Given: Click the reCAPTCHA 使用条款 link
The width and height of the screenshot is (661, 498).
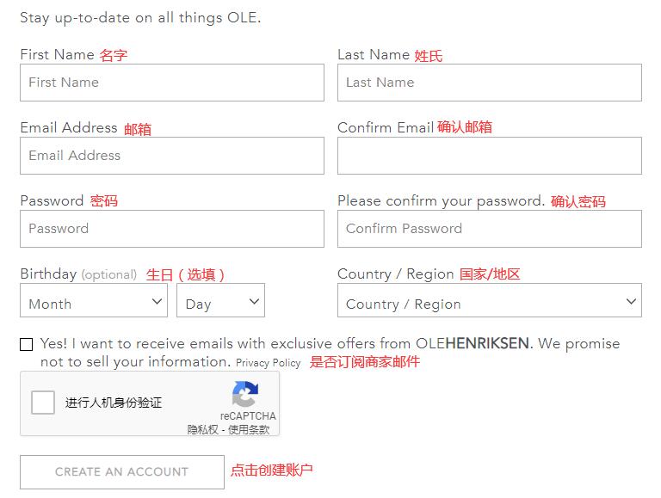Looking at the screenshot, I should pos(249,429).
